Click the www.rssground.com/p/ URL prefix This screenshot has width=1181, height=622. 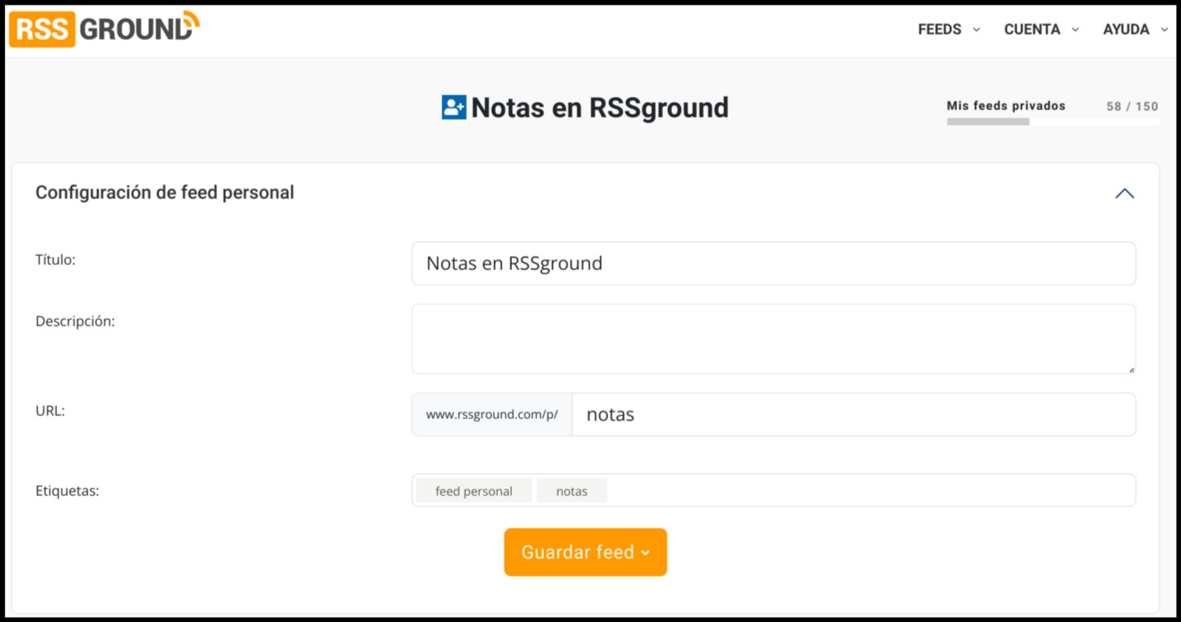tap(492, 415)
